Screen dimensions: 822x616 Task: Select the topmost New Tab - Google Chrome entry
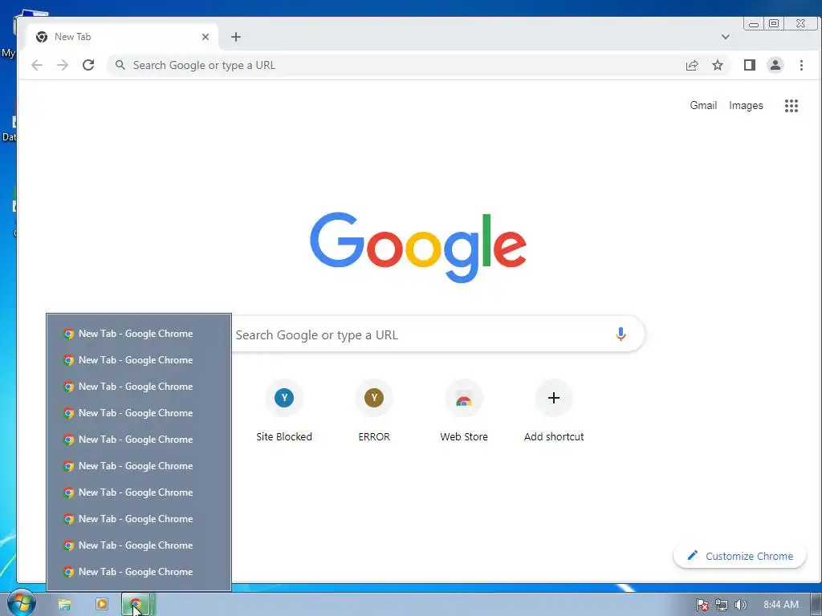138,334
